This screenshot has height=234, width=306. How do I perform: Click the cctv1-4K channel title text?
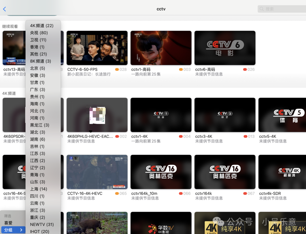(139, 136)
